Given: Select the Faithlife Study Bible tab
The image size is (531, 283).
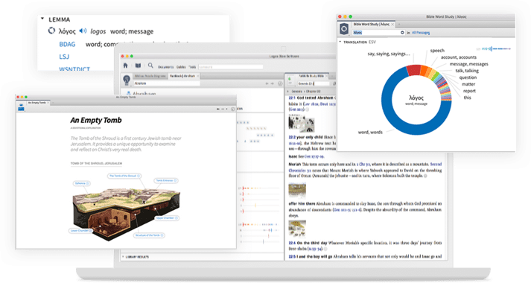Looking at the screenshot, I should (311, 76).
